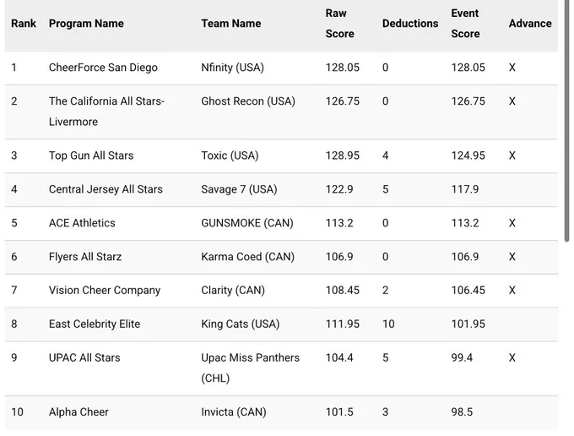Select CheerForce San Diego program cell
Screen dimensions: 574x436
coord(103,68)
